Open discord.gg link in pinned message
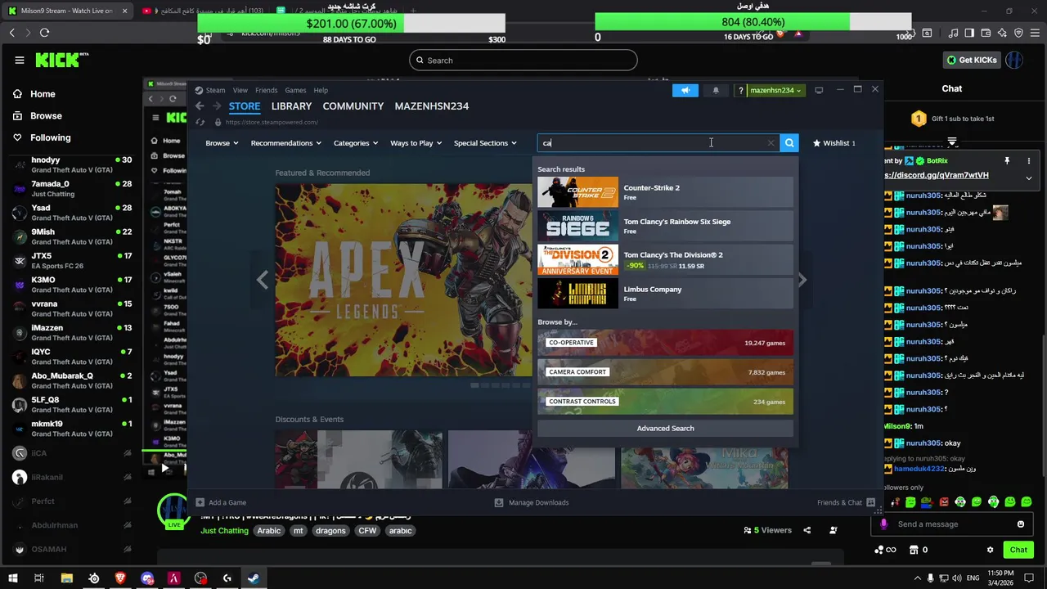This screenshot has width=1047, height=589. click(937, 175)
